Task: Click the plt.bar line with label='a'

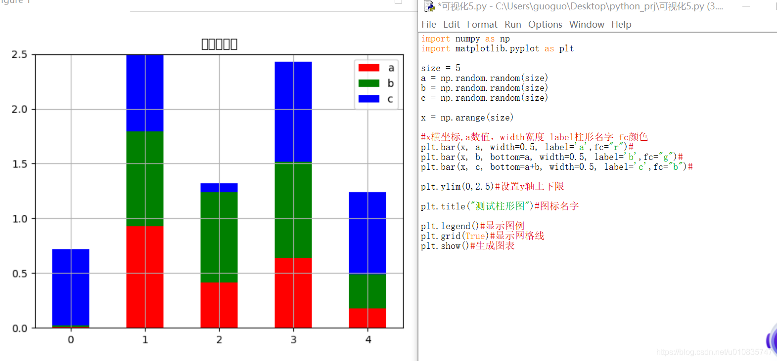Action: 527,147
